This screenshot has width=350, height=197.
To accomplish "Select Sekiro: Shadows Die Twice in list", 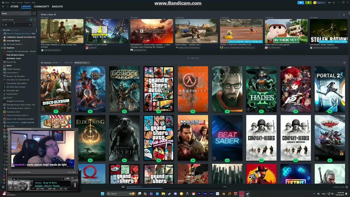I will pyautogui.click(x=19, y=33).
